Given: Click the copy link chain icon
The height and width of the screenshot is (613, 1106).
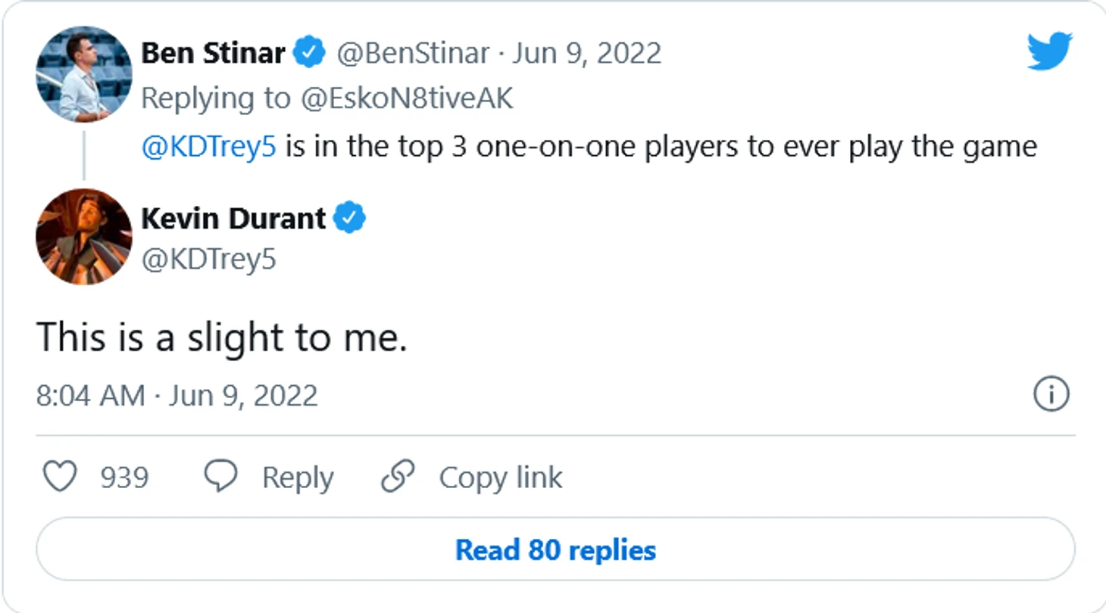Looking at the screenshot, I should pos(398,477).
